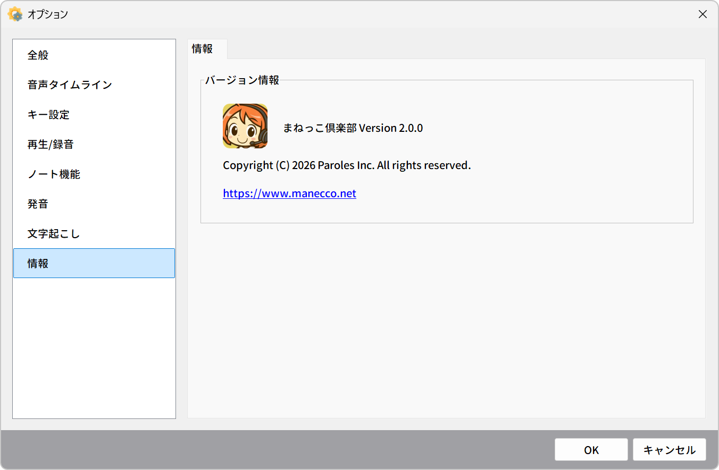This screenshot has height=470, width=719.
Task: Close the オプション dialog window
Action: (x=703, y=14)
